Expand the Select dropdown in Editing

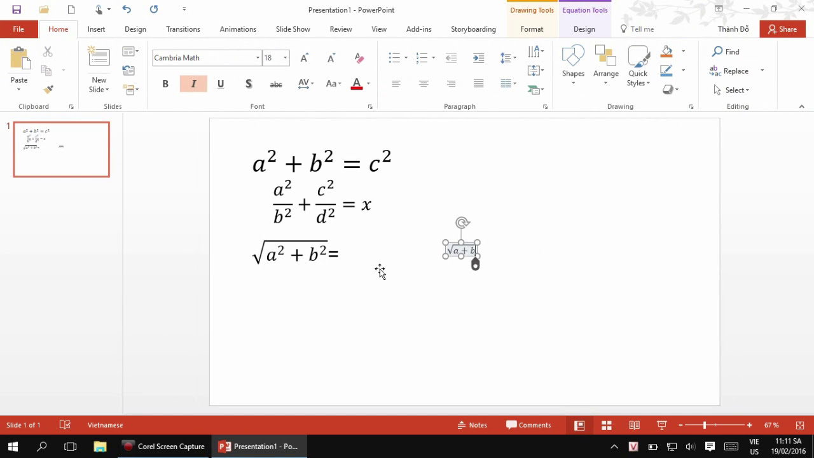tap(736, 90)
